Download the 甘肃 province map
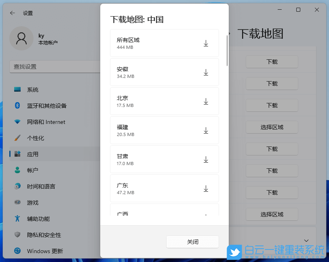This screenshot has width=329, height=262. pyautogui.click(x=206, y=159)
